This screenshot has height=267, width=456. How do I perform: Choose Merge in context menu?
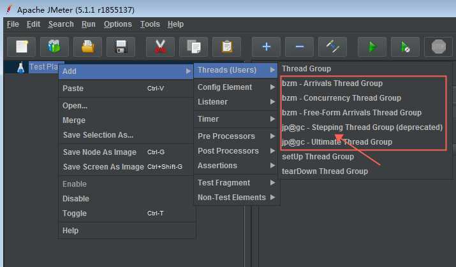tap(126, 120)
